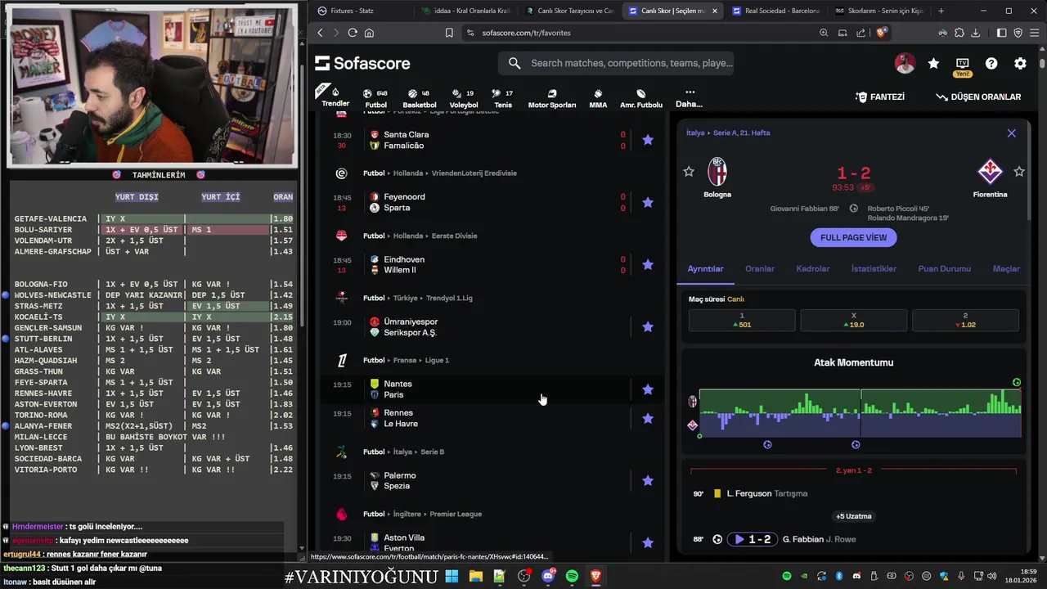Switch to the Kadrolar tab
This screenshot has height=589, width=1047.
[812, 268]
